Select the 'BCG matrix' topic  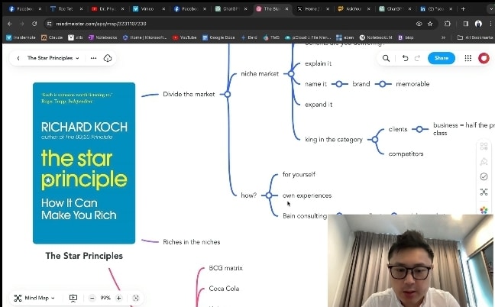[225, 268]
